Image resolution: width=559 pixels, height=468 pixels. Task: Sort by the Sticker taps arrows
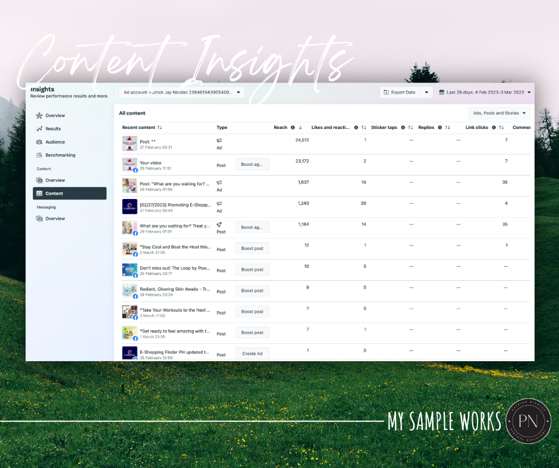(x=410, y=127)
